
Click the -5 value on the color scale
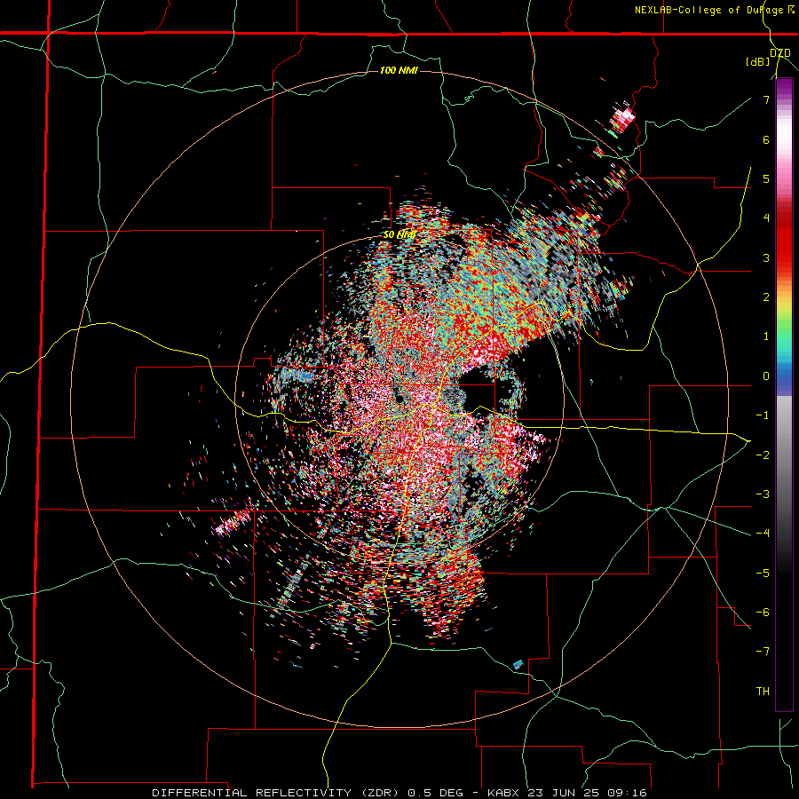coord(763,574)
